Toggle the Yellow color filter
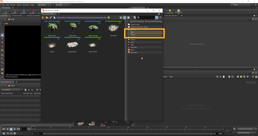The width and height of the screenshot is (258, 136). click(145, 40)
